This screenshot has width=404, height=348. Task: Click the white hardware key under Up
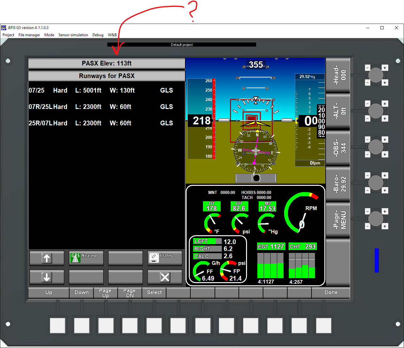click(x=58, y=325)
